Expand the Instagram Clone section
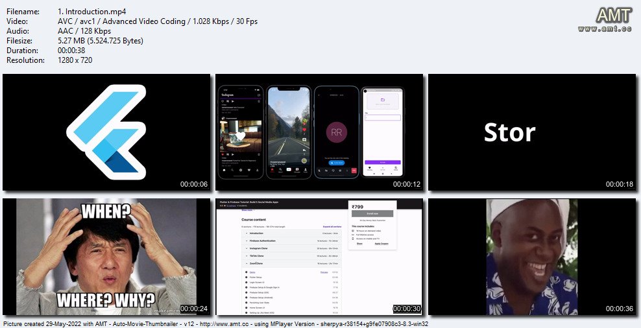 click(x=292, y=248)
